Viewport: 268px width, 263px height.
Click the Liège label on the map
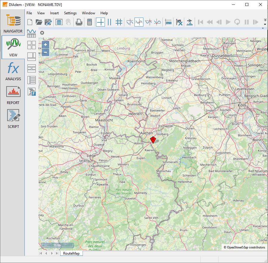[91, 156]
